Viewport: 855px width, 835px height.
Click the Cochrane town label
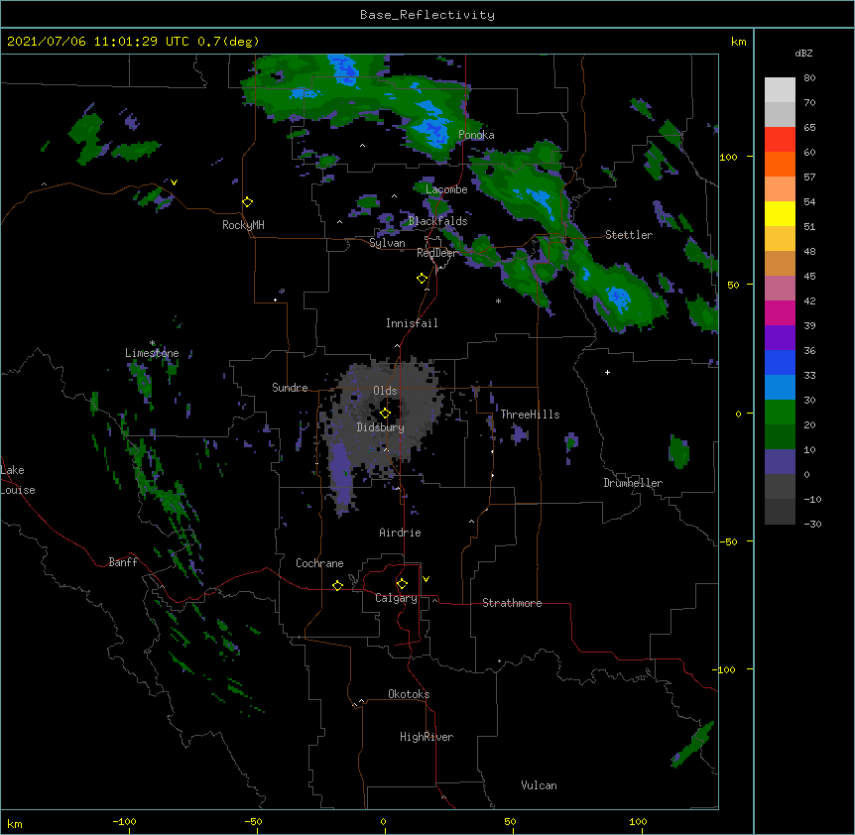319,563
